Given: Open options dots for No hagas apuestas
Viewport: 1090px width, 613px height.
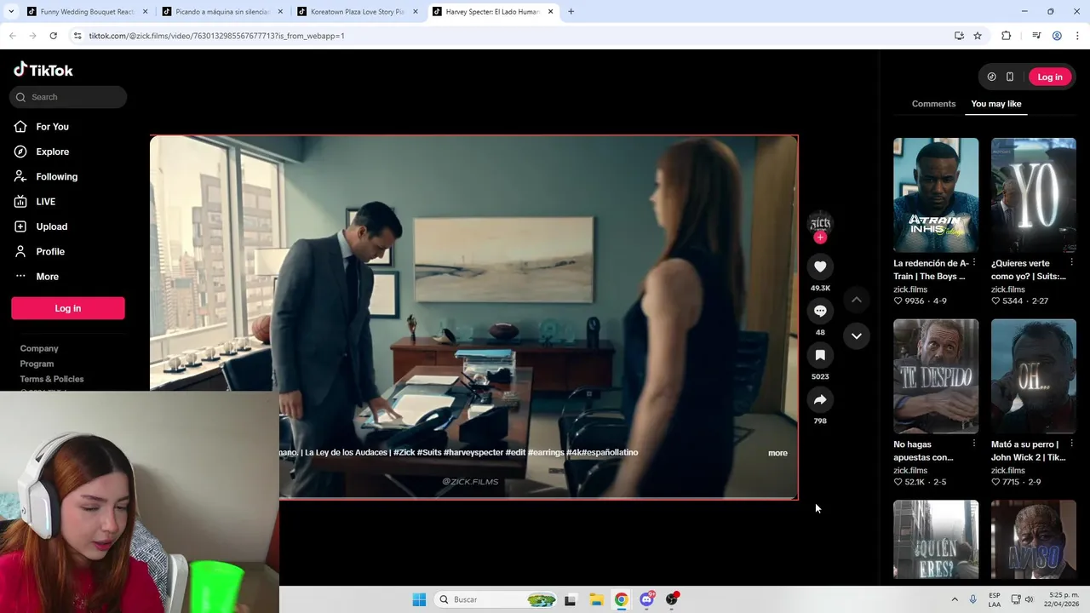Looking at the screenshot, I should pos(974,444).
